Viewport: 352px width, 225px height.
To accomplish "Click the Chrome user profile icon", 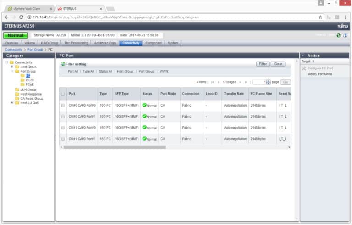I will 321,3.
